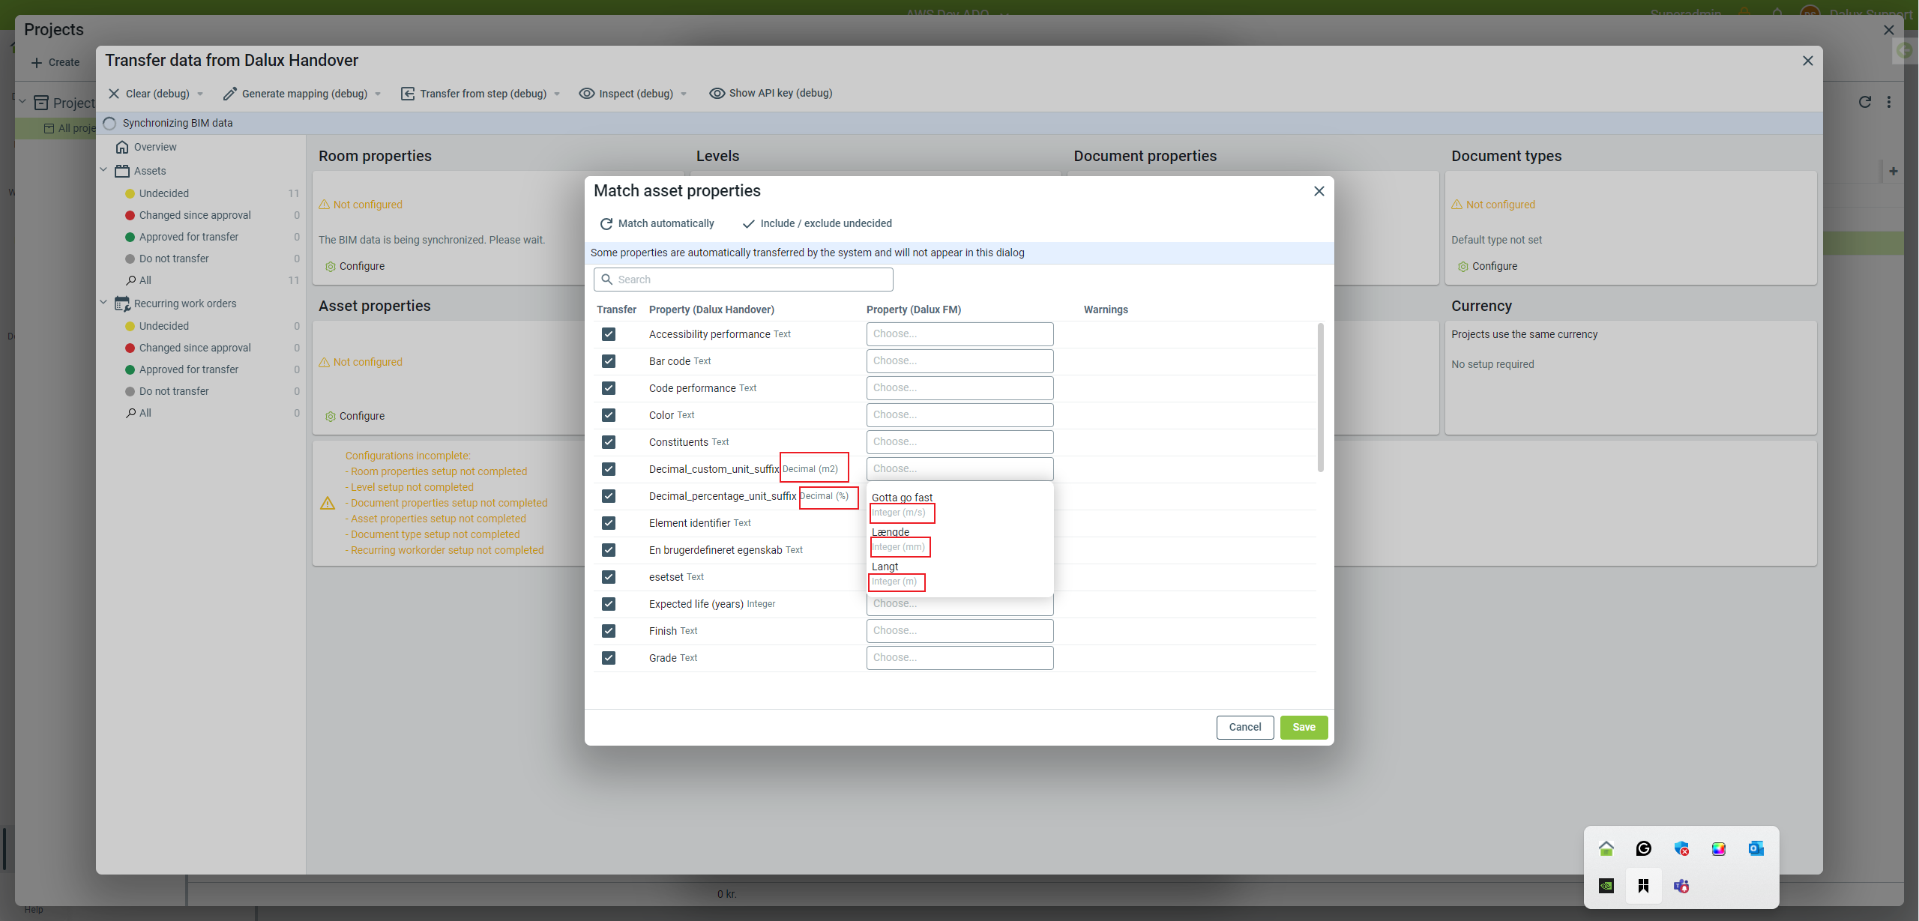Click the Inspect (debug) eye icon
Screen dimensions: 1919x921
click(x=587, y=94)
